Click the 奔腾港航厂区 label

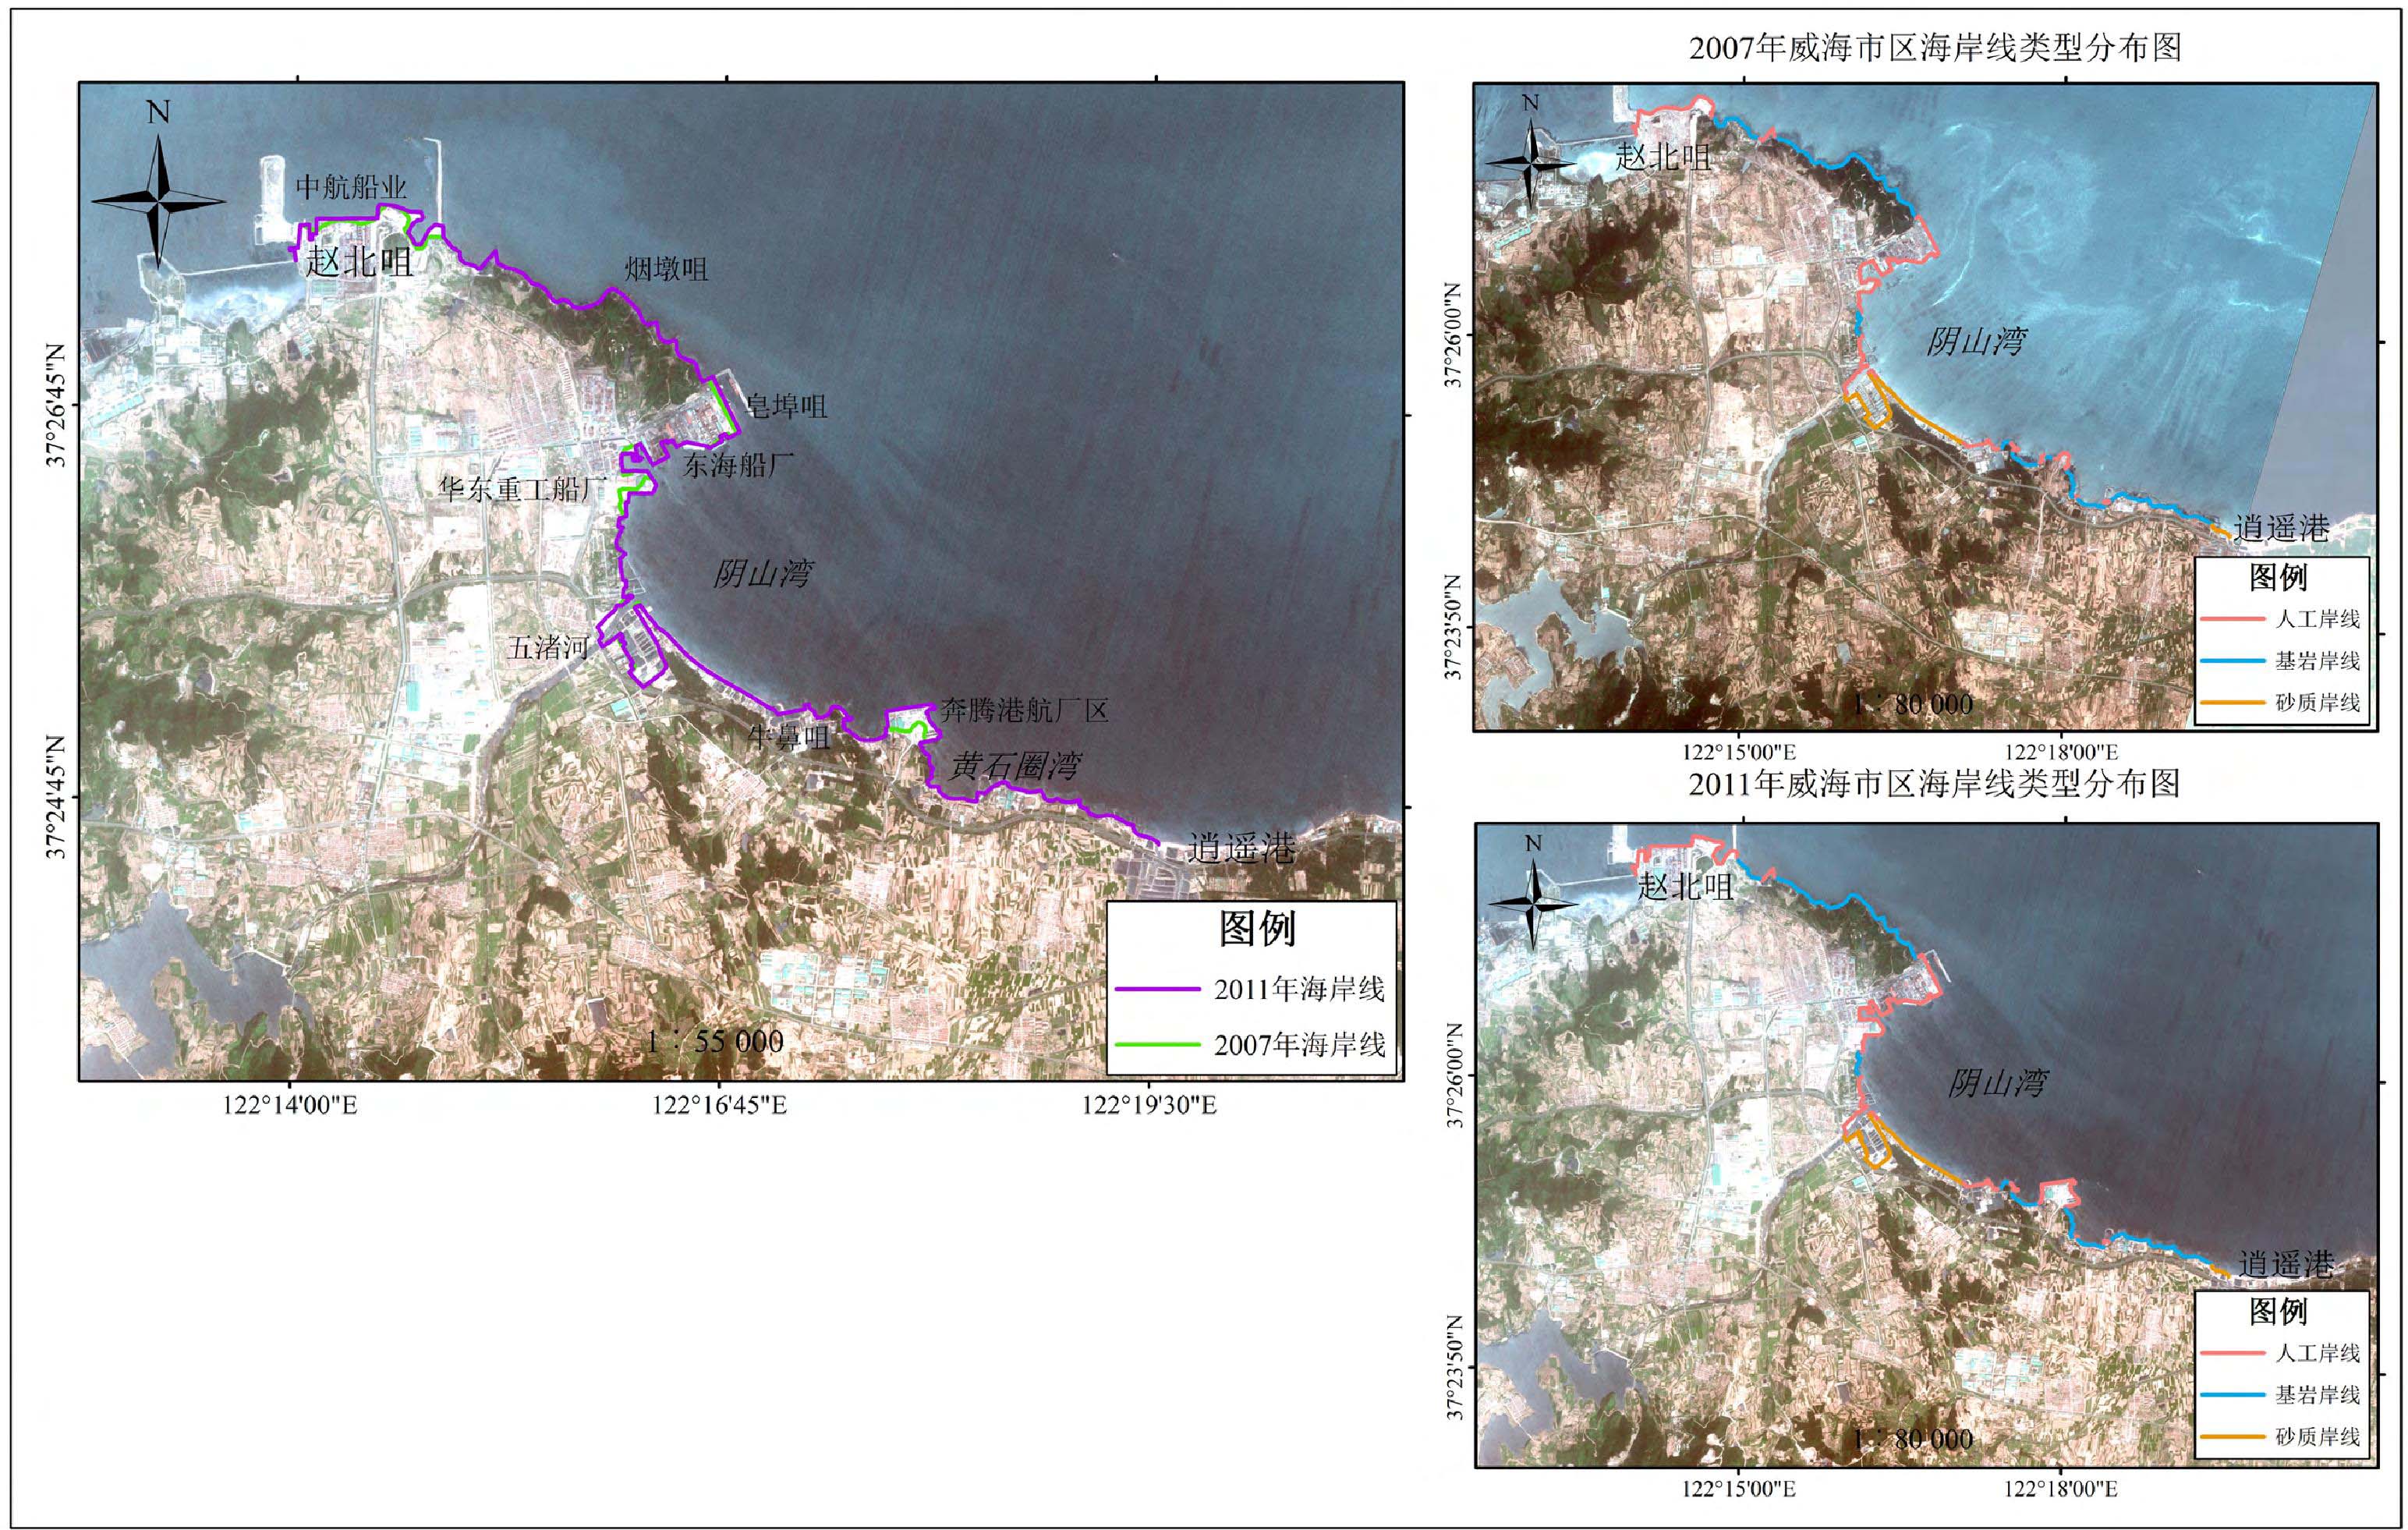click(1024, 711)
